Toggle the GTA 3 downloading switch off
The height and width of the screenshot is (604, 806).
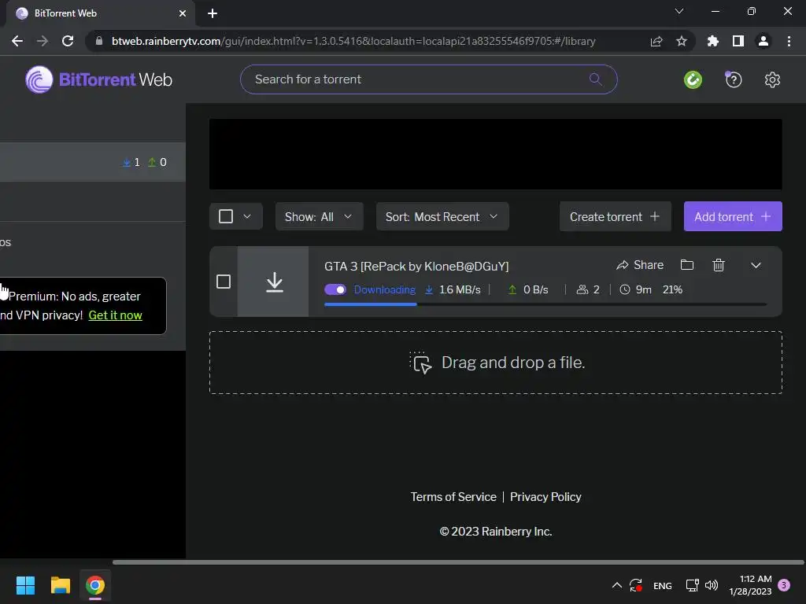coord(335,289)
